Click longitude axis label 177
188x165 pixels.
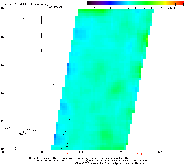[160, 152]
